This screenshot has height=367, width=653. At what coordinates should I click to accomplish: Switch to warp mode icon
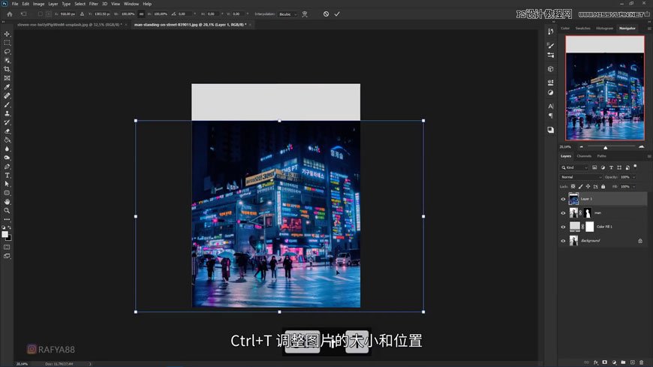click(x=305, y=14)
